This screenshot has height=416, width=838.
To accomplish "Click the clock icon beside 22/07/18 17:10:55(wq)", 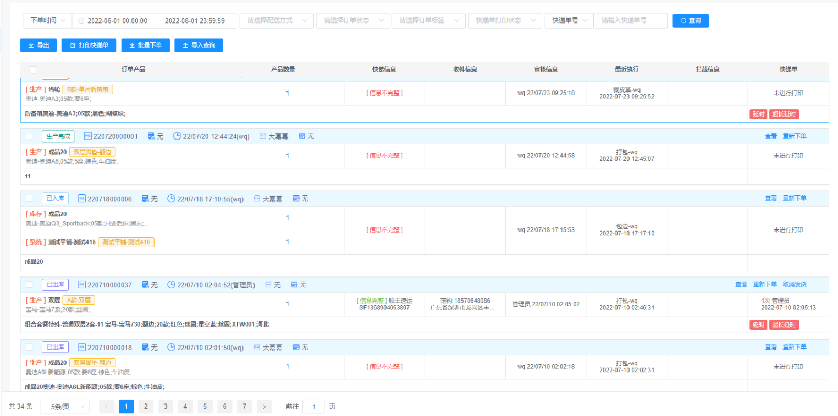I will (x=171, y=199).
